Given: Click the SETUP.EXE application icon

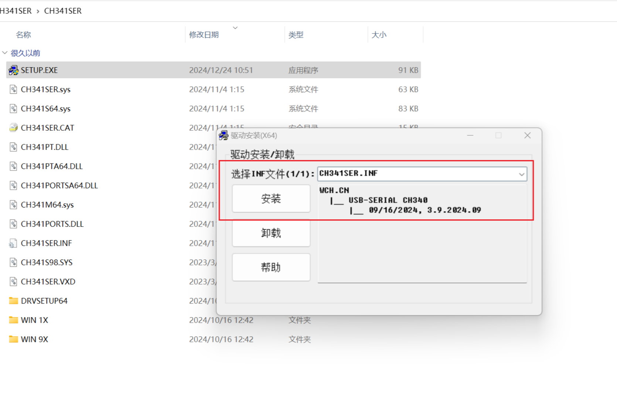Looking at the screenshot, I should 14,70.
